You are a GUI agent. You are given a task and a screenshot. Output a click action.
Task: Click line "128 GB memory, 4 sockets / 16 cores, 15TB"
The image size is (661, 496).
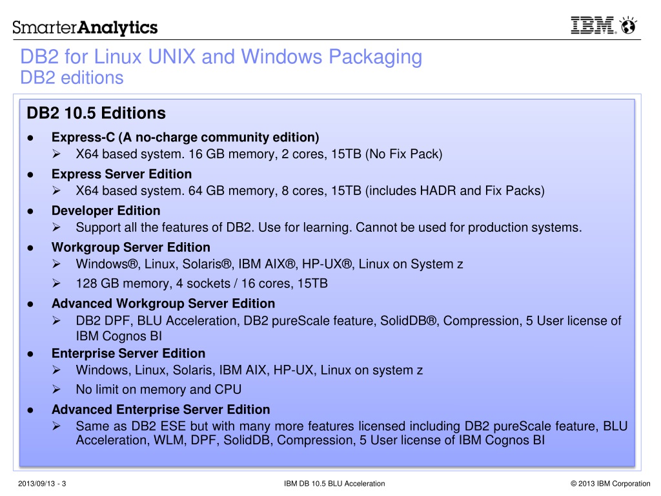pyautogui.click(x=201, y=284)
